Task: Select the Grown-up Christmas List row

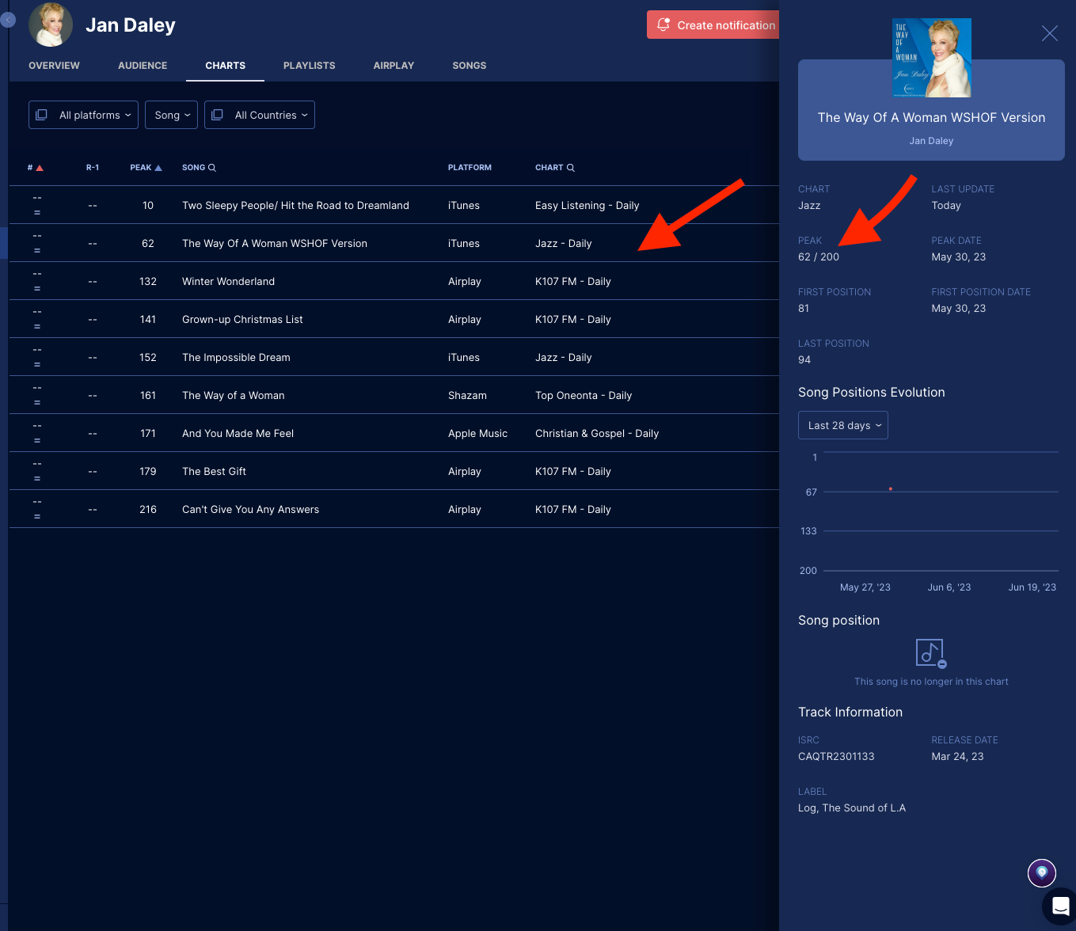Action: pyautogui.click(x=394, y=319)
